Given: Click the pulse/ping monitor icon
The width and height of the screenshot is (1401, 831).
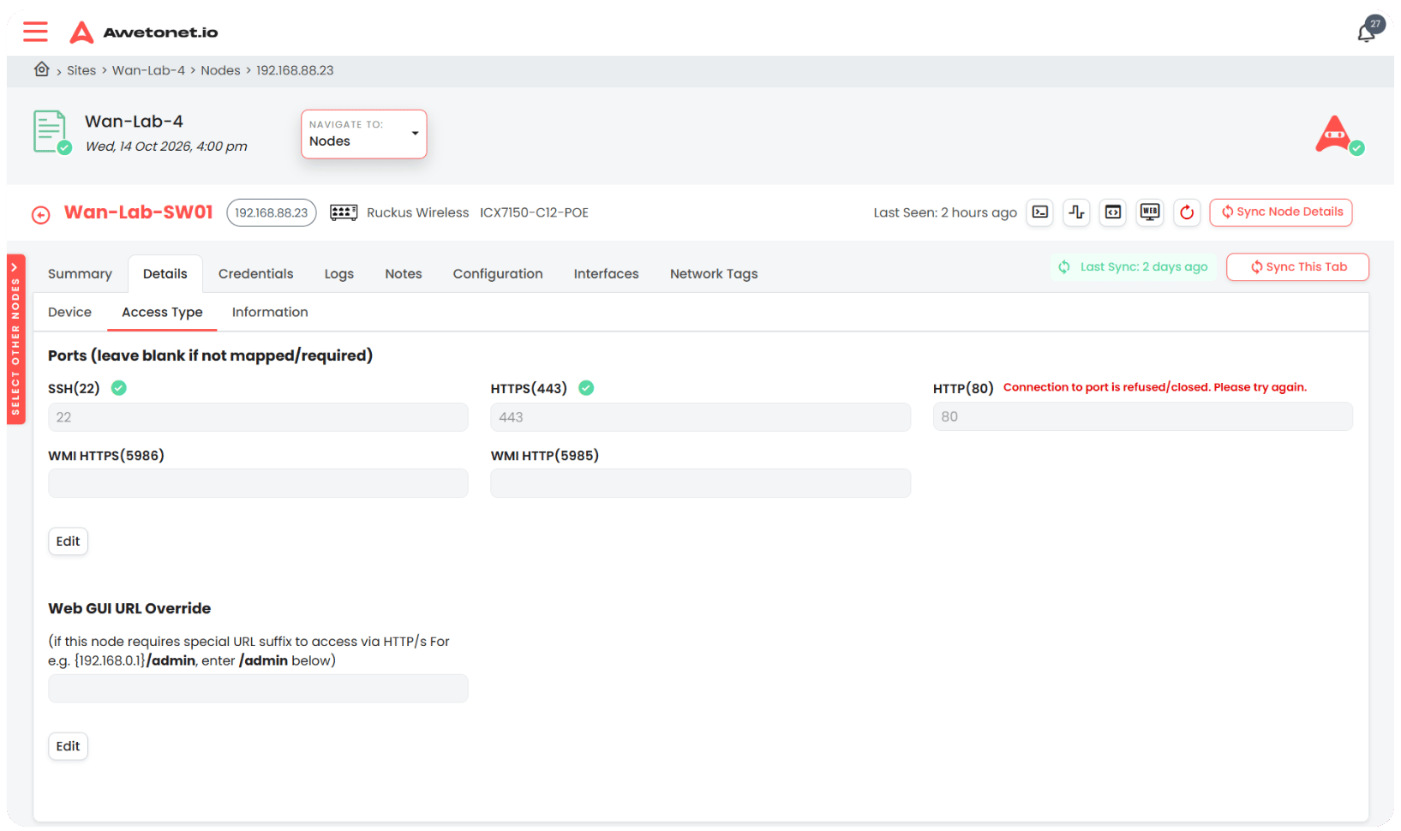Looking at the screenshot, I should tap(1076, 212).
